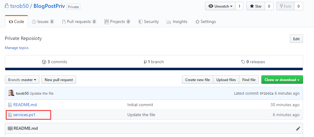Viewport: 314px width, 137px height.
Task: Click the README.md file icon in list
Action: pyautogui.click(x=10, y=105)
